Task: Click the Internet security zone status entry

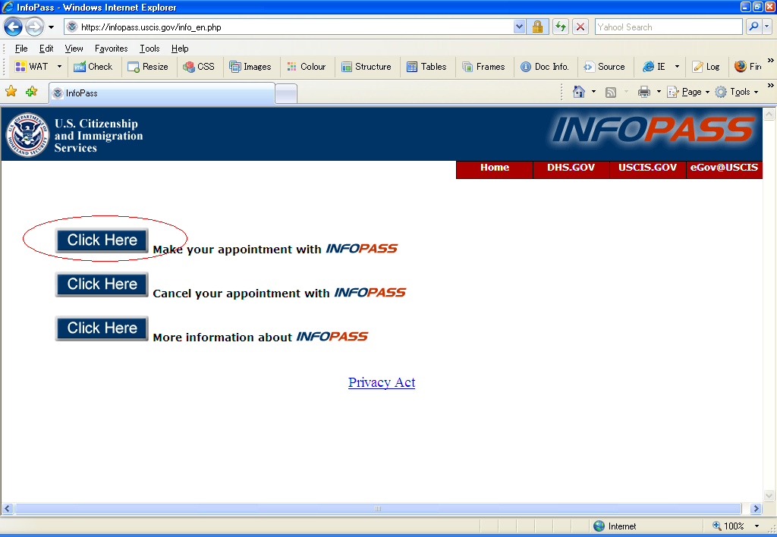Action: tap(615, 526)
